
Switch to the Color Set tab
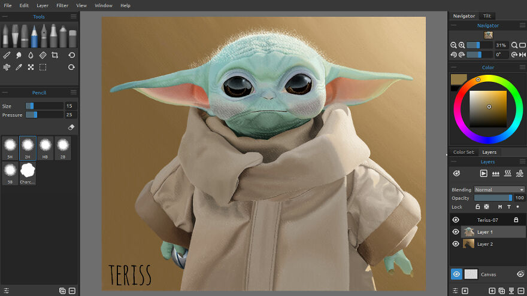(464, 152)
